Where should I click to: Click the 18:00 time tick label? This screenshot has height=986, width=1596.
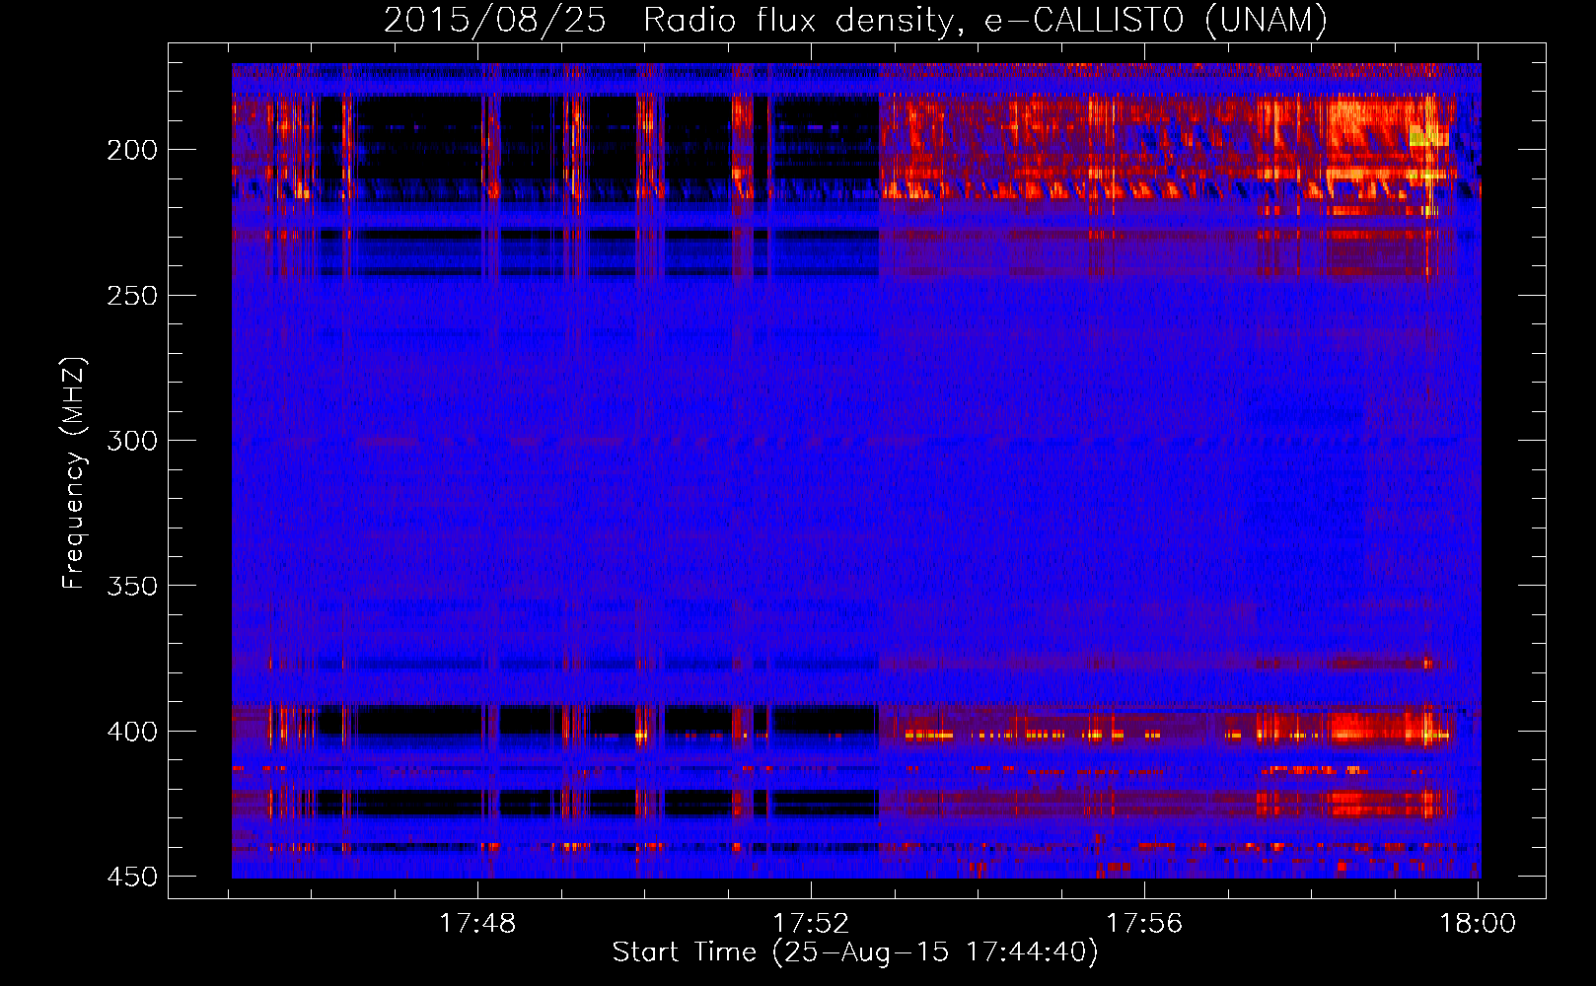[1478, 924]
